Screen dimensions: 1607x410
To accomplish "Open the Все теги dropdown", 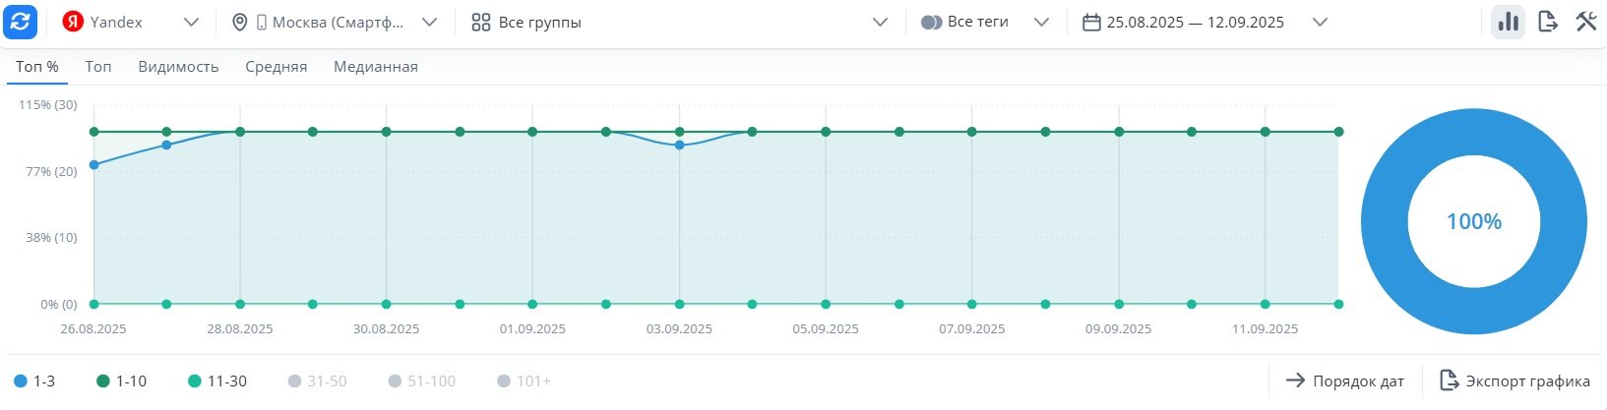I will point(1041,23).
